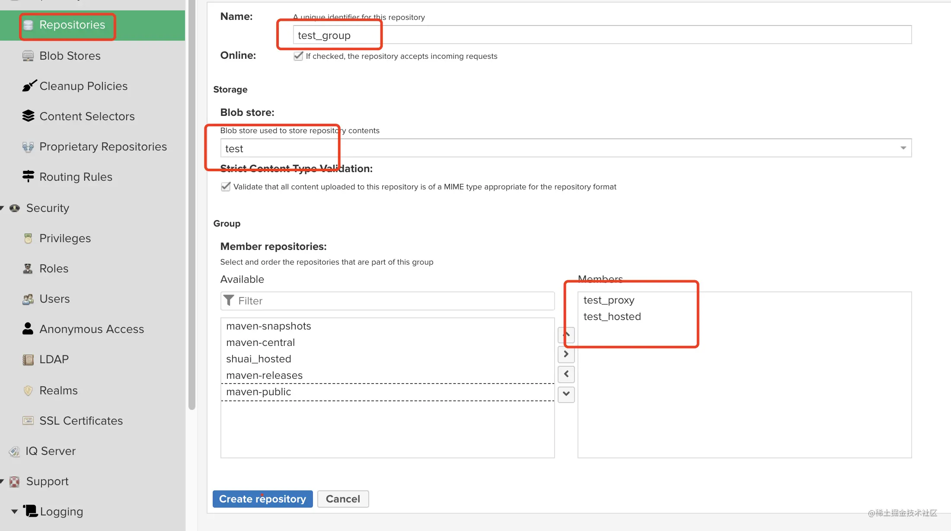This screenshot has width=951, height=531.
Task: Click the Privileges medal icon
Action: click(x=28, y=238)
